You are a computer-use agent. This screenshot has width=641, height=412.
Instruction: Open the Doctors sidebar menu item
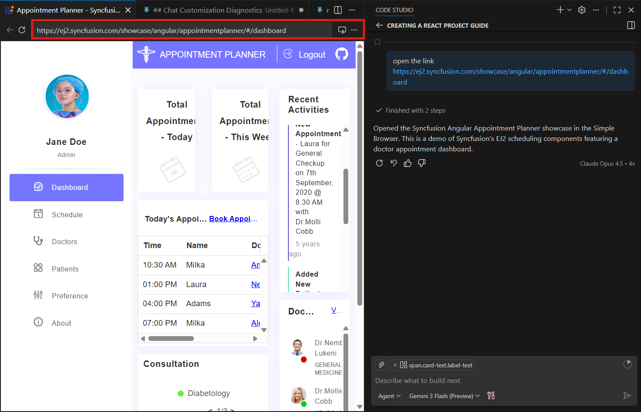tap(64, 242)
